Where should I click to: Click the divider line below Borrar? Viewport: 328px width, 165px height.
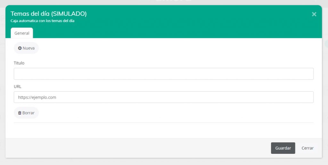click(163, 123)
